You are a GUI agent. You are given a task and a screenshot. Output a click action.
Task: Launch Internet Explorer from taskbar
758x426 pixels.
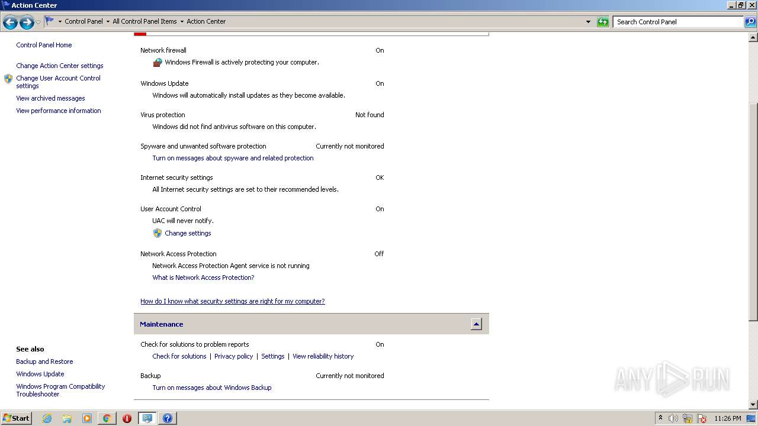tap(47, 418)
